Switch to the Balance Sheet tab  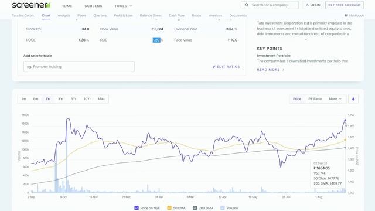click(x=151, y=16)
